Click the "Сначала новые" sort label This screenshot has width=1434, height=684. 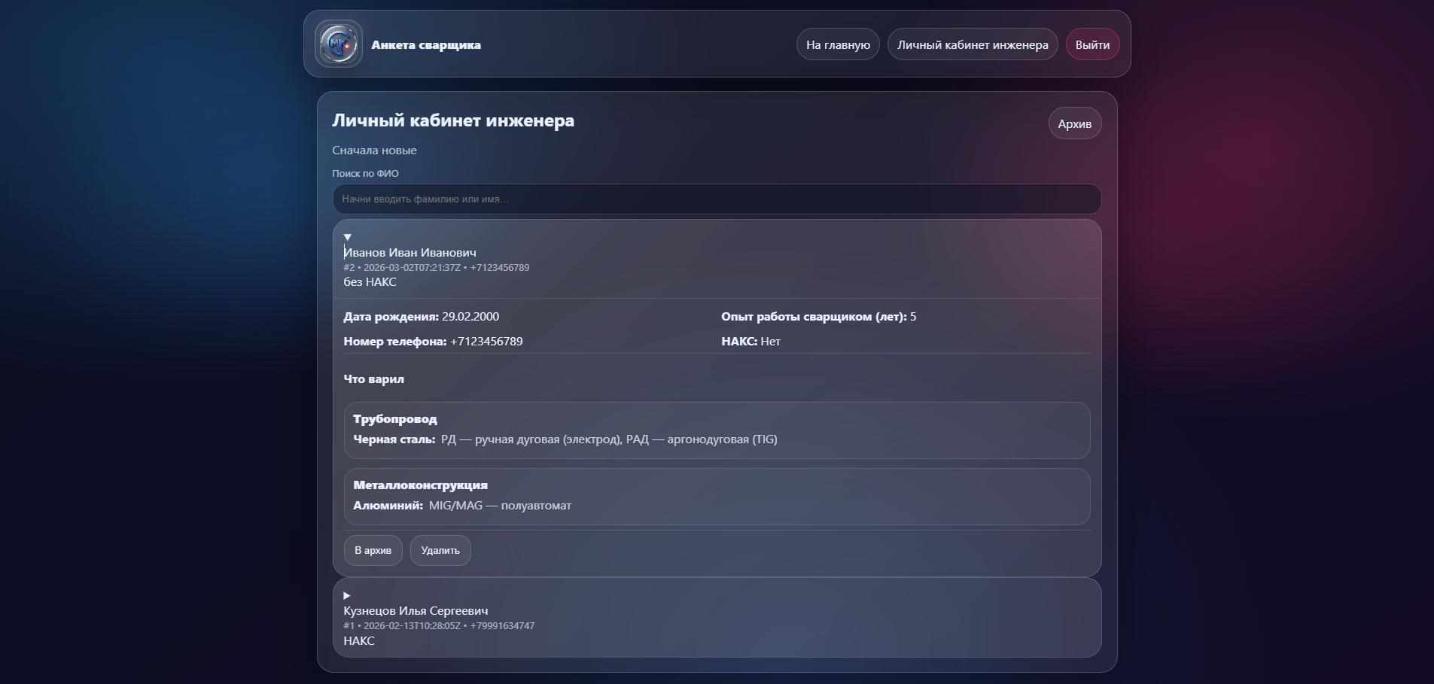click(x=374, y=150)
